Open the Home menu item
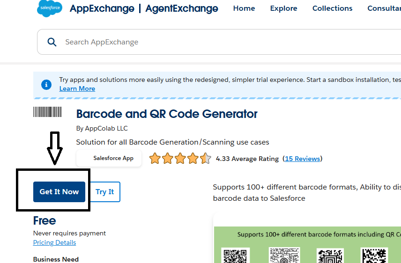Screen dimensions: 401x263 244,8
